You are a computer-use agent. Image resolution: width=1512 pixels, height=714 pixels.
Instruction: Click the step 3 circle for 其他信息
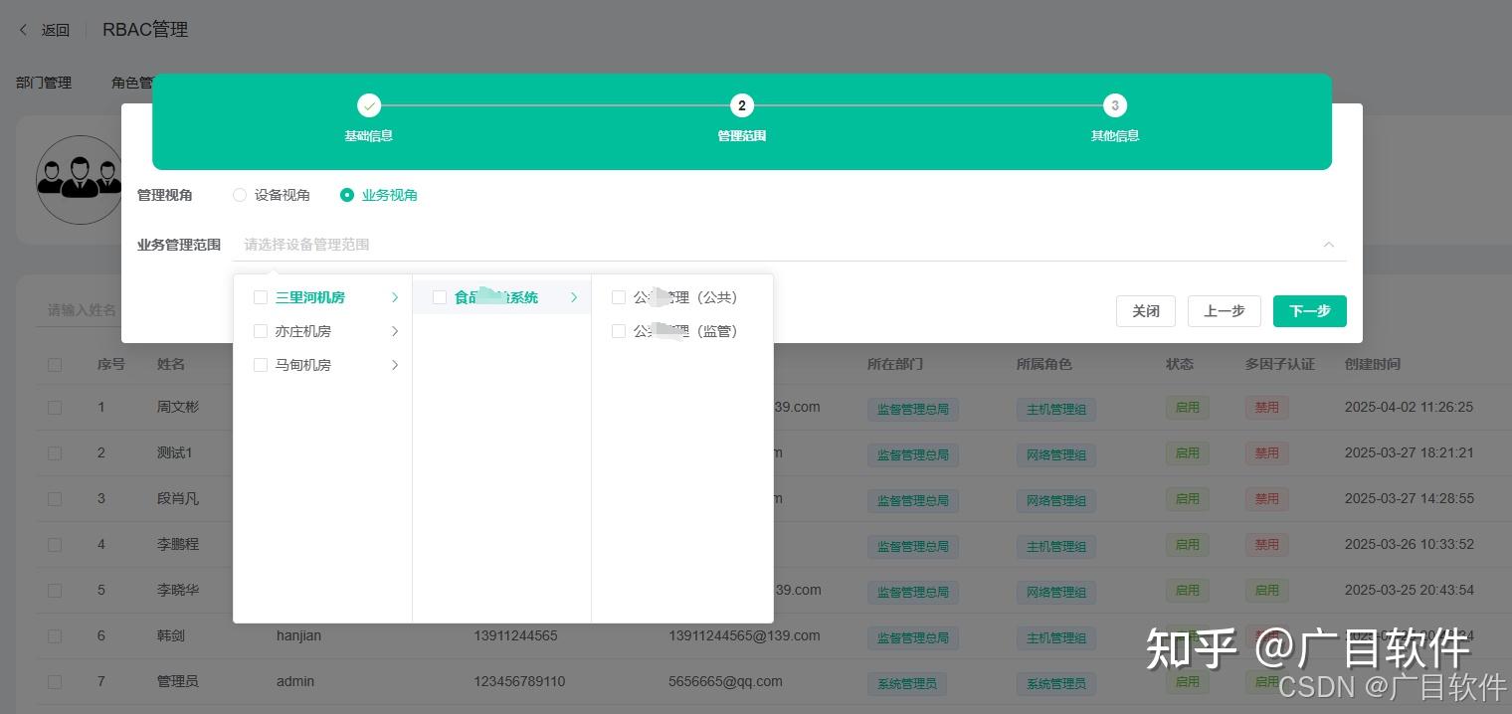1115,105
